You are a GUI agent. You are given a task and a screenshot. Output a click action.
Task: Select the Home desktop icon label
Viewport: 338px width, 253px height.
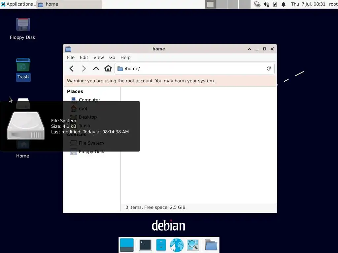click(23, 156)
